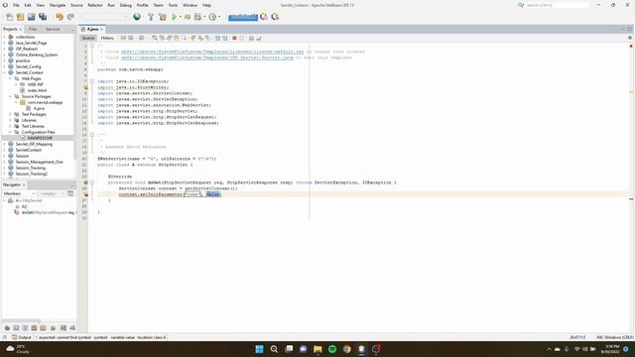
Task: Select the doGet method in Navigator
Action: (x=45, y=212)
